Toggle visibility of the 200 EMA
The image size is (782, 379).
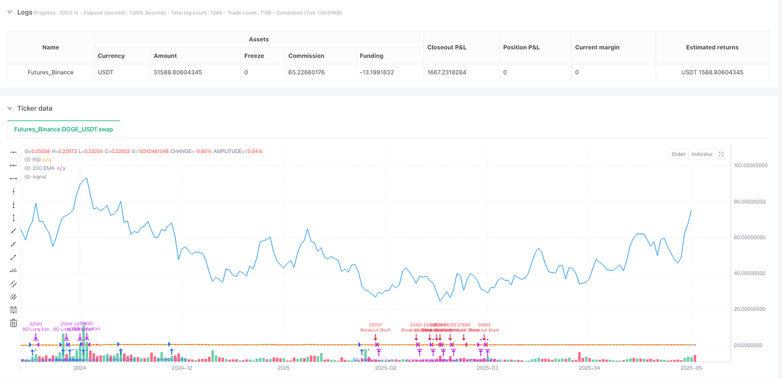click(27, 168)
